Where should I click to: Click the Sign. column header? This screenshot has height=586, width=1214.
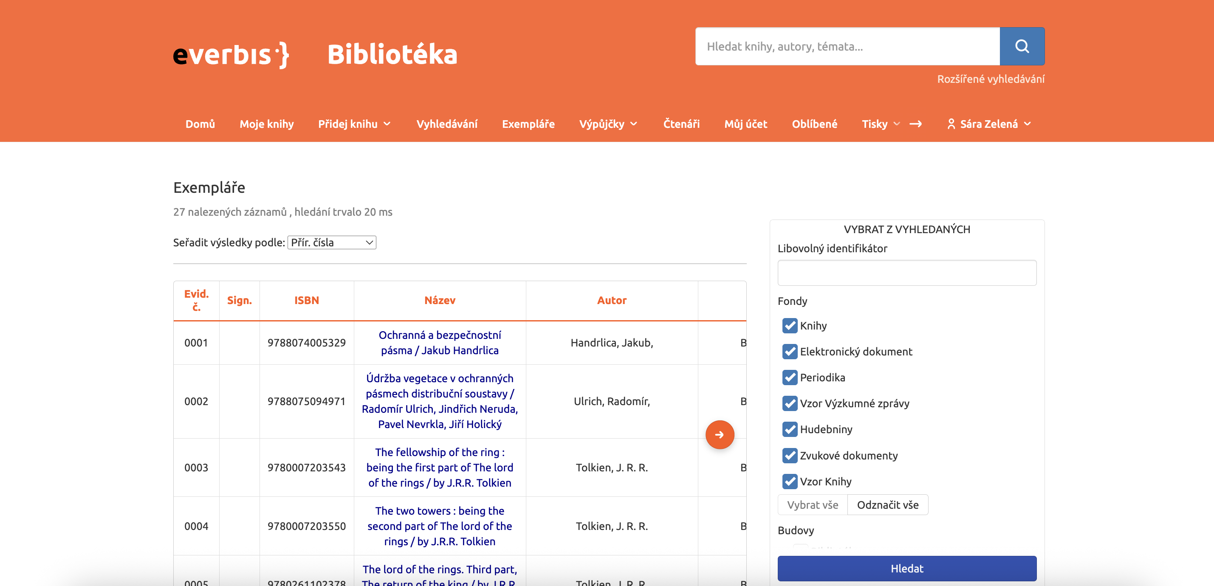[x=240, y=301]
